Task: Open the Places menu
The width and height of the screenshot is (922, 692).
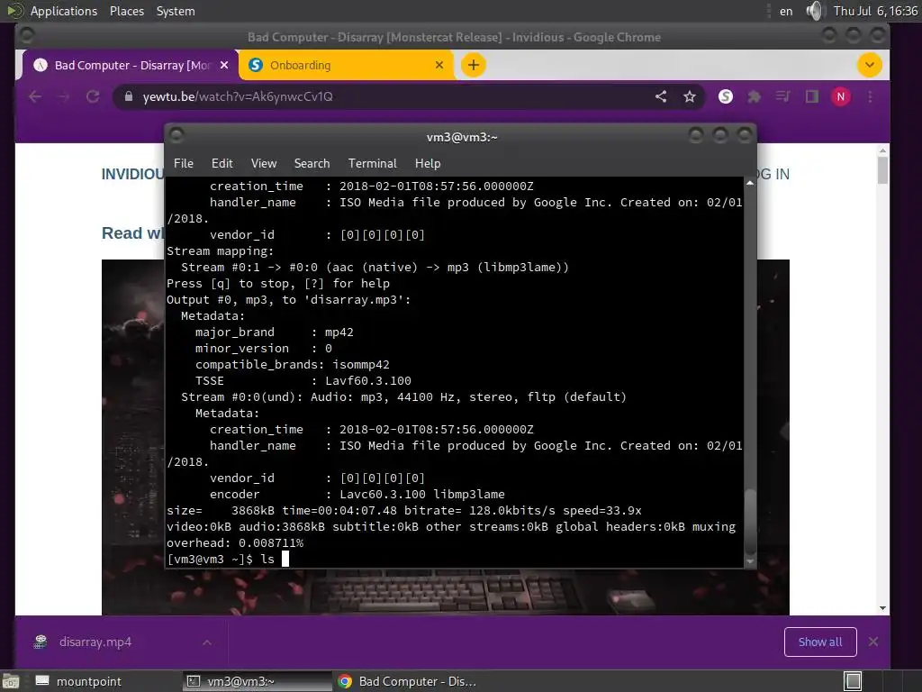Action: pyautogui.click(x=127, y=11)
